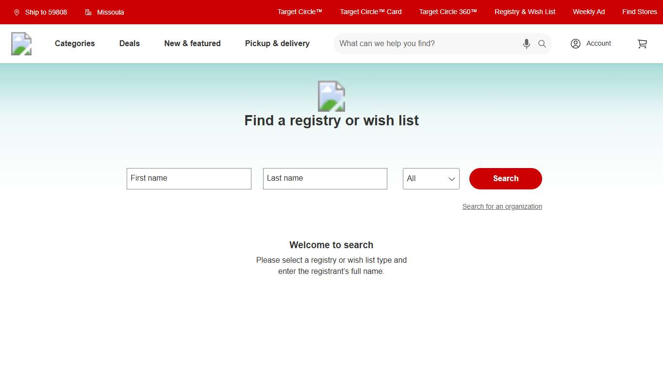The width and height of the screenshot is (663, 373).
Task: Activate voice search with the microphone icon
Action: pyautogui.click(x=526, y=44)
